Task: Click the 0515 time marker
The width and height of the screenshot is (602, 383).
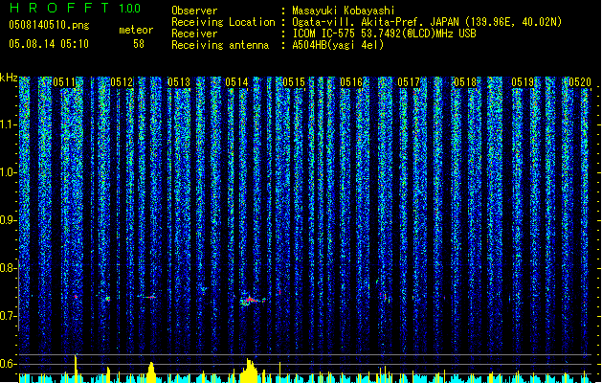Action: (294, 82)
